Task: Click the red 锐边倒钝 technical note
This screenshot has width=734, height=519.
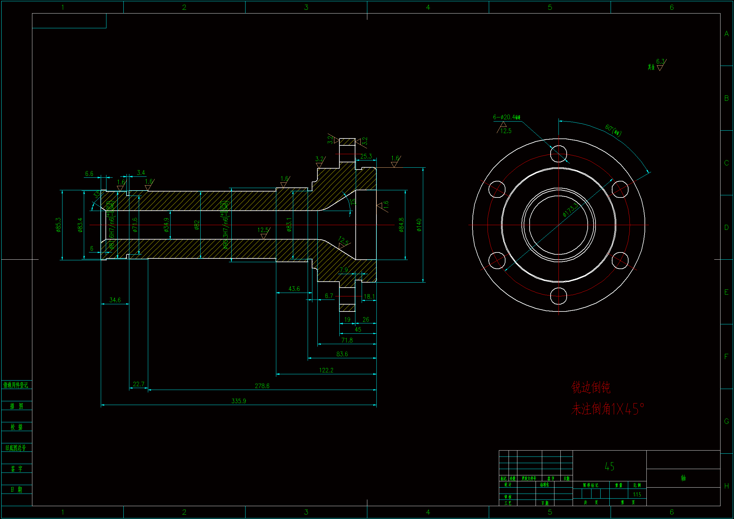Action: pos(591,387)
